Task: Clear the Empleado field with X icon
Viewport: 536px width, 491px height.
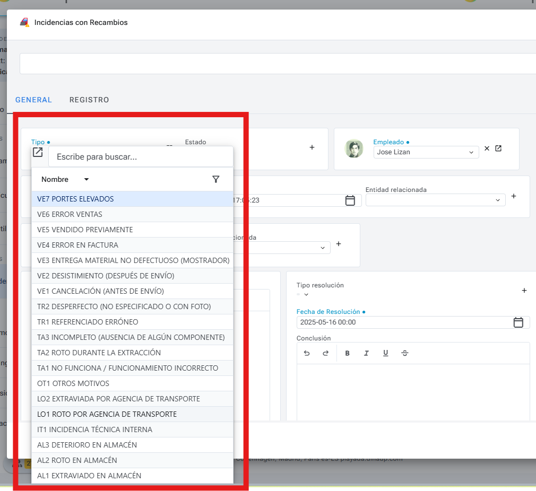Action: (487, 148)
